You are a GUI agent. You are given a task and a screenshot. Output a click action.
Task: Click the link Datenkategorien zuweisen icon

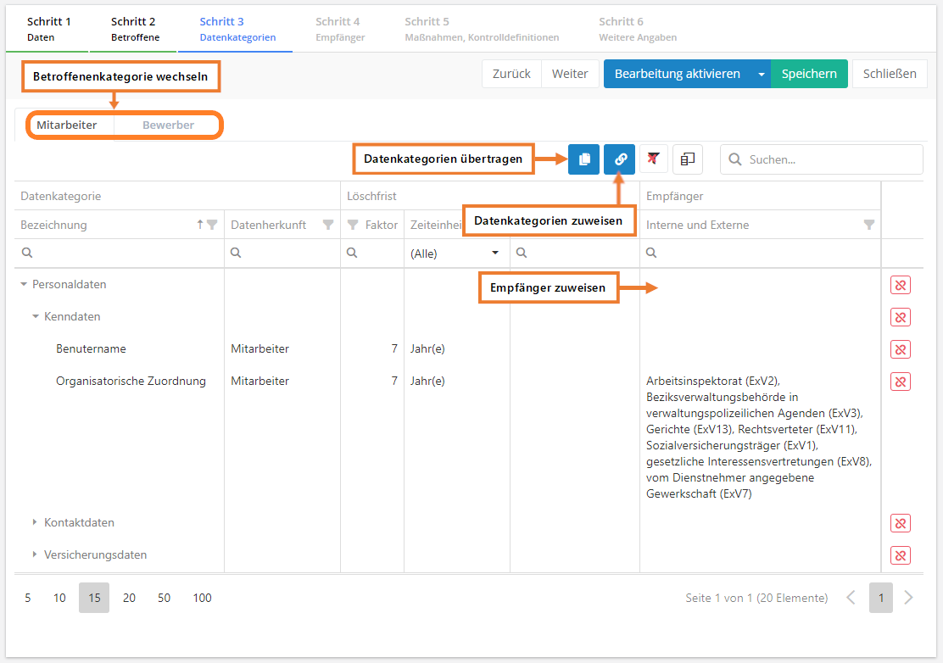tap(620, 159)
